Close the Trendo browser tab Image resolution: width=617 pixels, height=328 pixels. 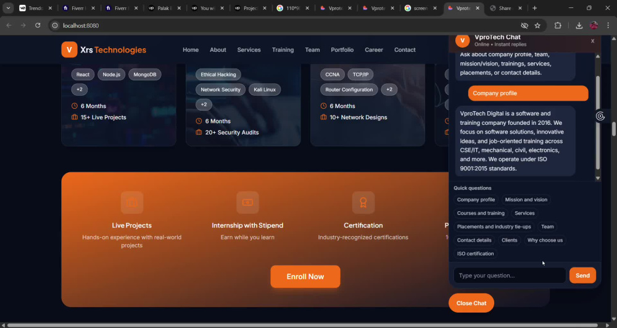point(50,8)
